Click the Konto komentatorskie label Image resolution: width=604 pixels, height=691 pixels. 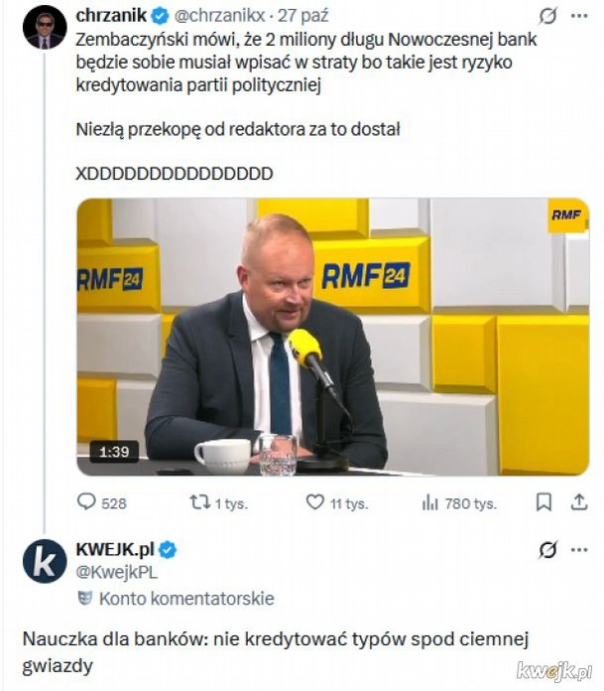[186, 599]
